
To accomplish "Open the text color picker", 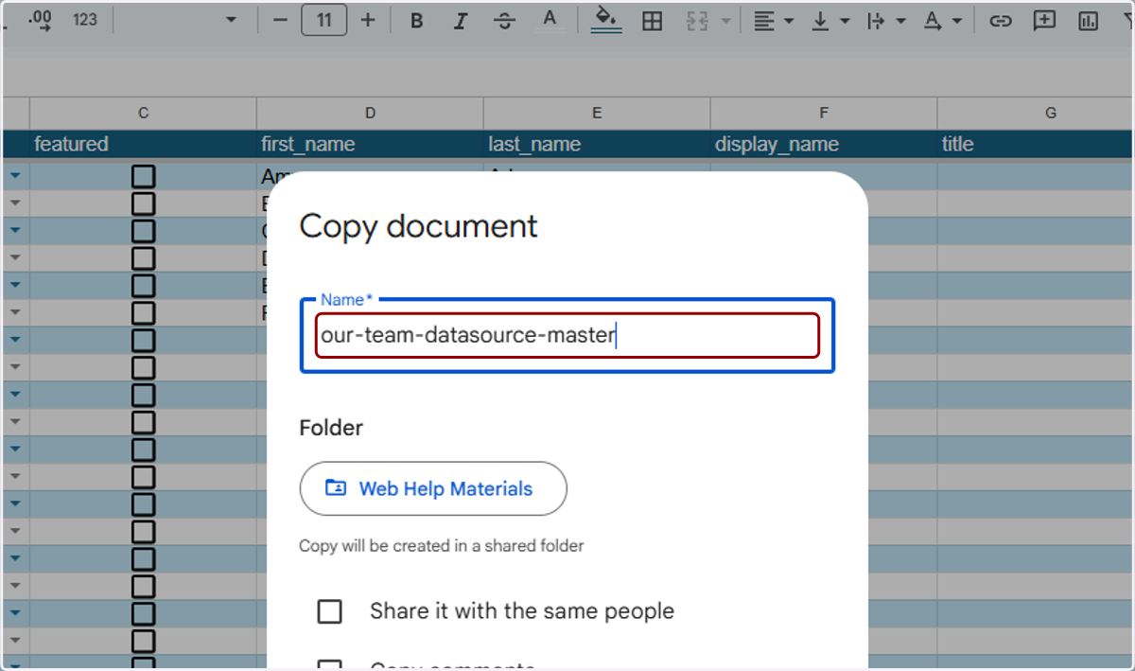I will tap(550, 20).
